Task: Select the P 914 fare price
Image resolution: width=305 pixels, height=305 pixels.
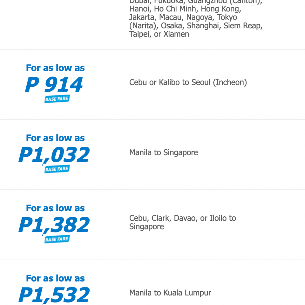Action: pyautogui.click(x=54, y=85)
